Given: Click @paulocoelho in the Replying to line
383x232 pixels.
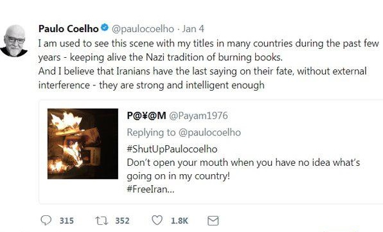Looking at the screenshot, I should tap(209, 132).
